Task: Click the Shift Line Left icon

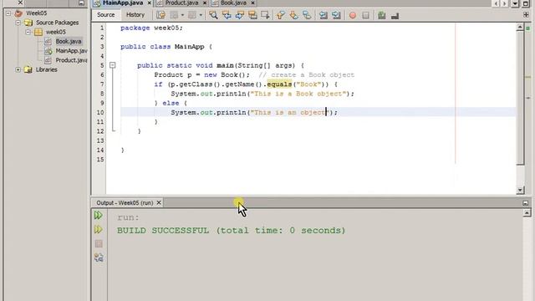Action: [324, 15]
